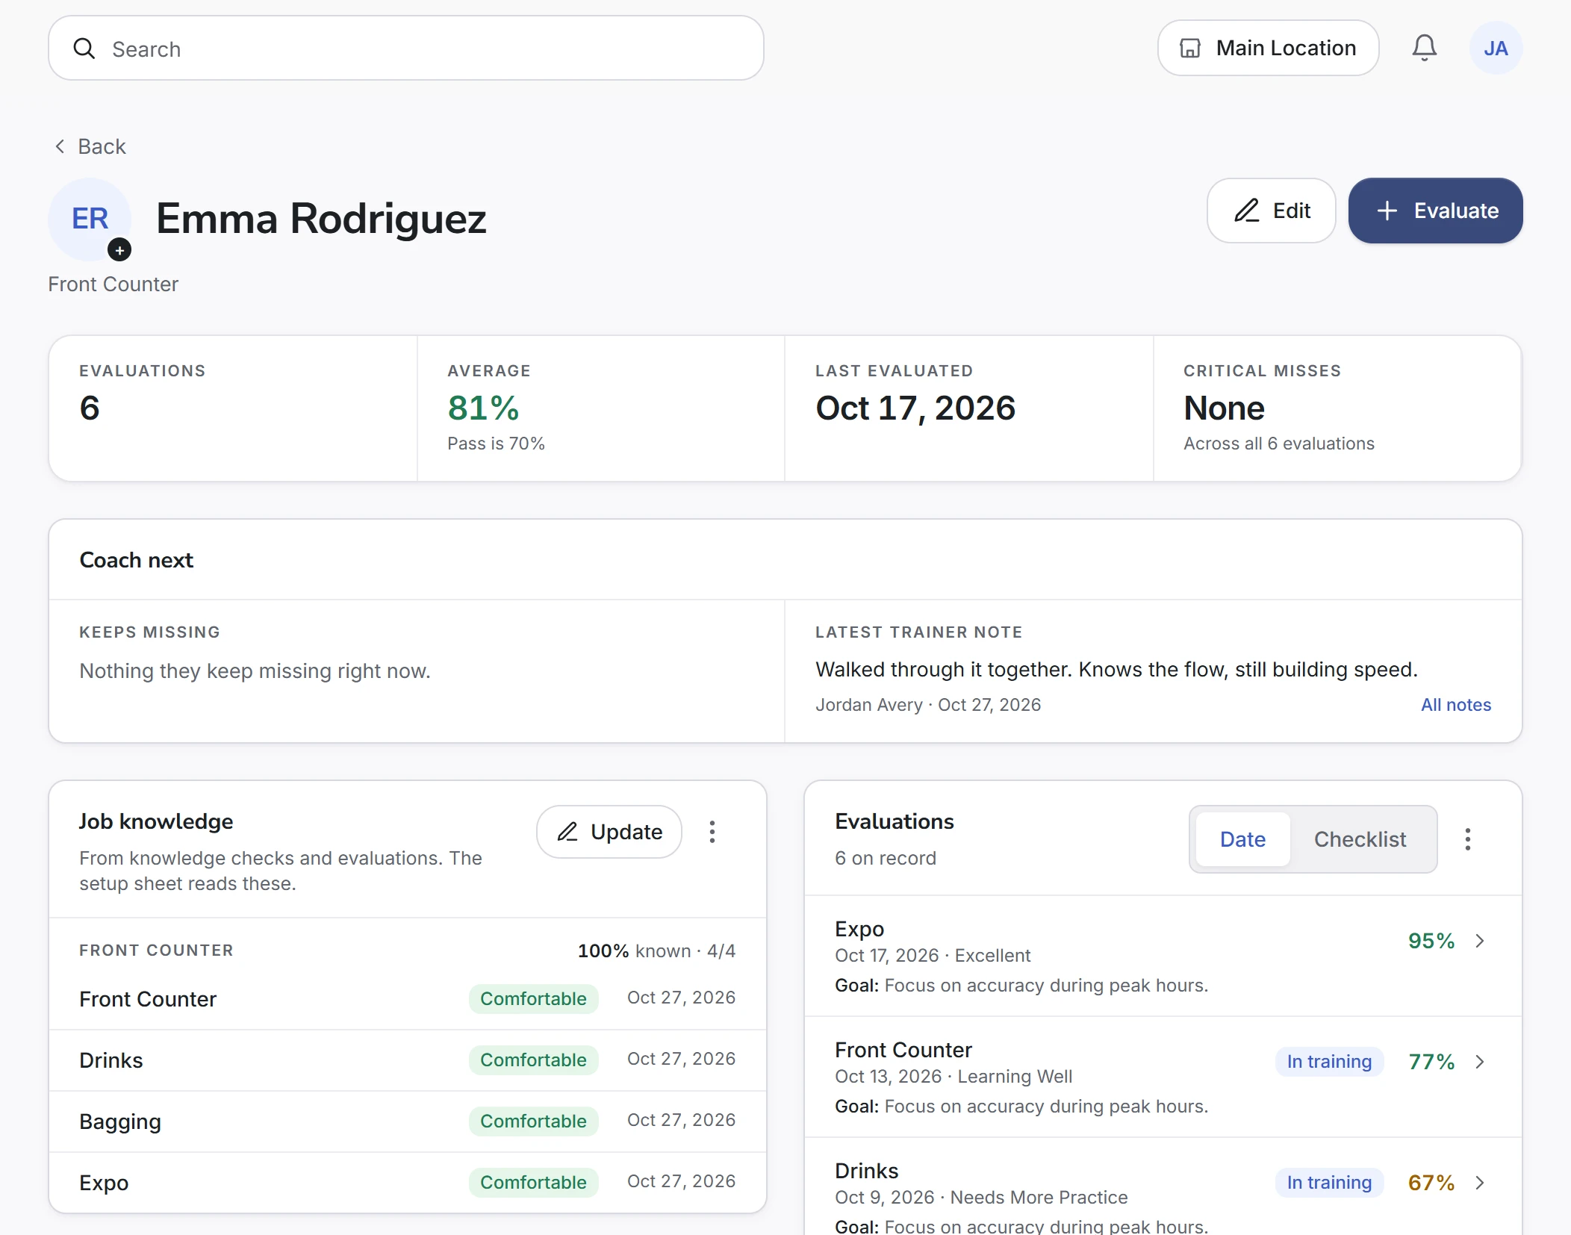Open Evaluations three-dot menu

tap(1468, 839)
